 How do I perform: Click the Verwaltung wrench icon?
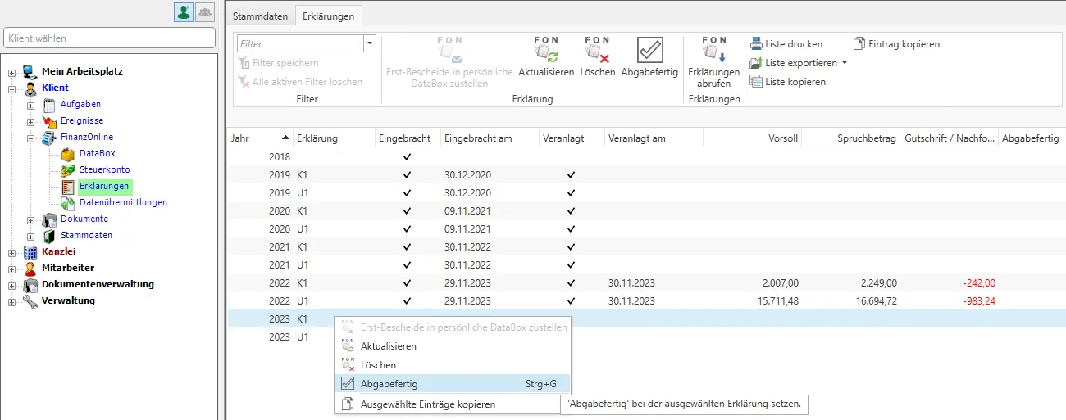(x=30, y=300)
